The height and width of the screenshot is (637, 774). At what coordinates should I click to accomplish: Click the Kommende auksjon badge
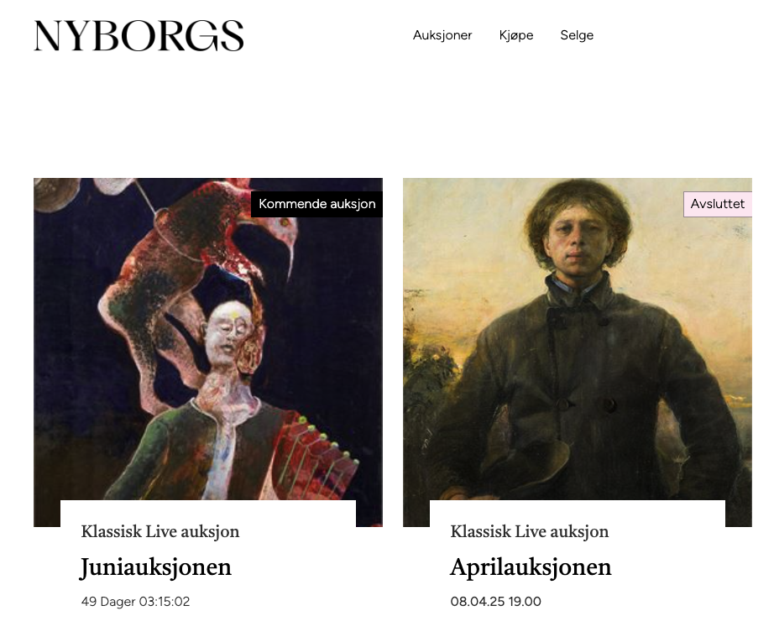coord(317,204)
